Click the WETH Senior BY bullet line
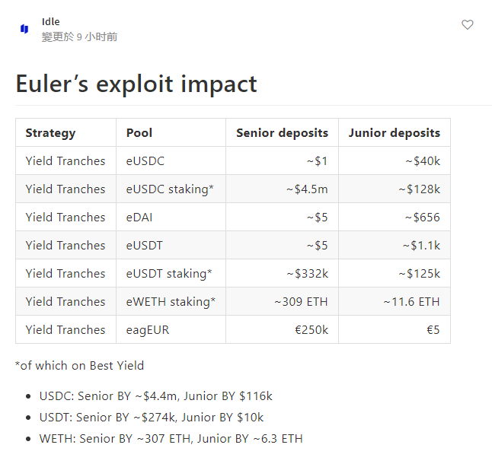This screenshot has height=467, width=492. tap(171, 439)
